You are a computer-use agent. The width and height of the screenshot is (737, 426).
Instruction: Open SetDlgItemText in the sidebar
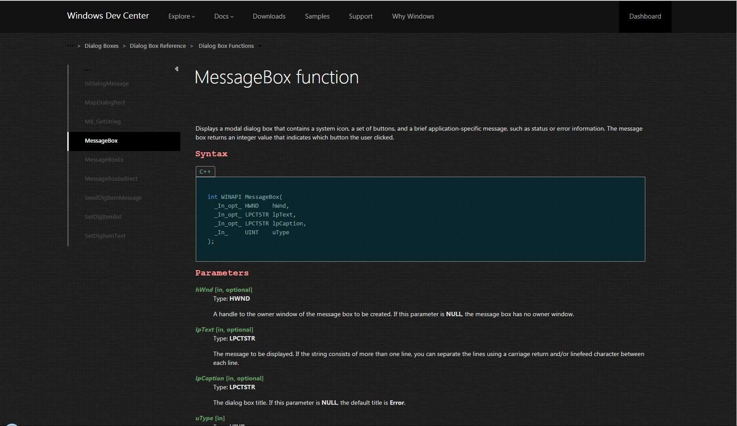(105, 236)
